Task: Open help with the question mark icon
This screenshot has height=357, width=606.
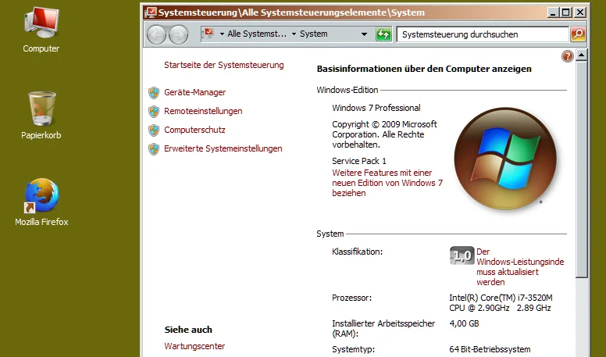Action: (x=568, y=56)
